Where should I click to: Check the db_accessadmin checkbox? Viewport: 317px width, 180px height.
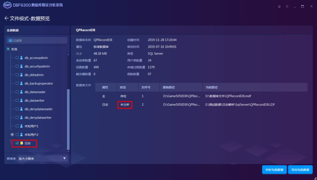pos(17,58)
